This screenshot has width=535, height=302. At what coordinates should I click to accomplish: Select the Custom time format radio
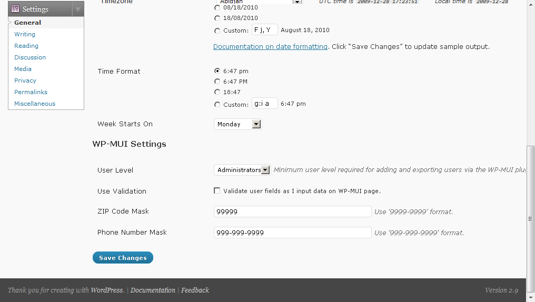click(217, 105)
